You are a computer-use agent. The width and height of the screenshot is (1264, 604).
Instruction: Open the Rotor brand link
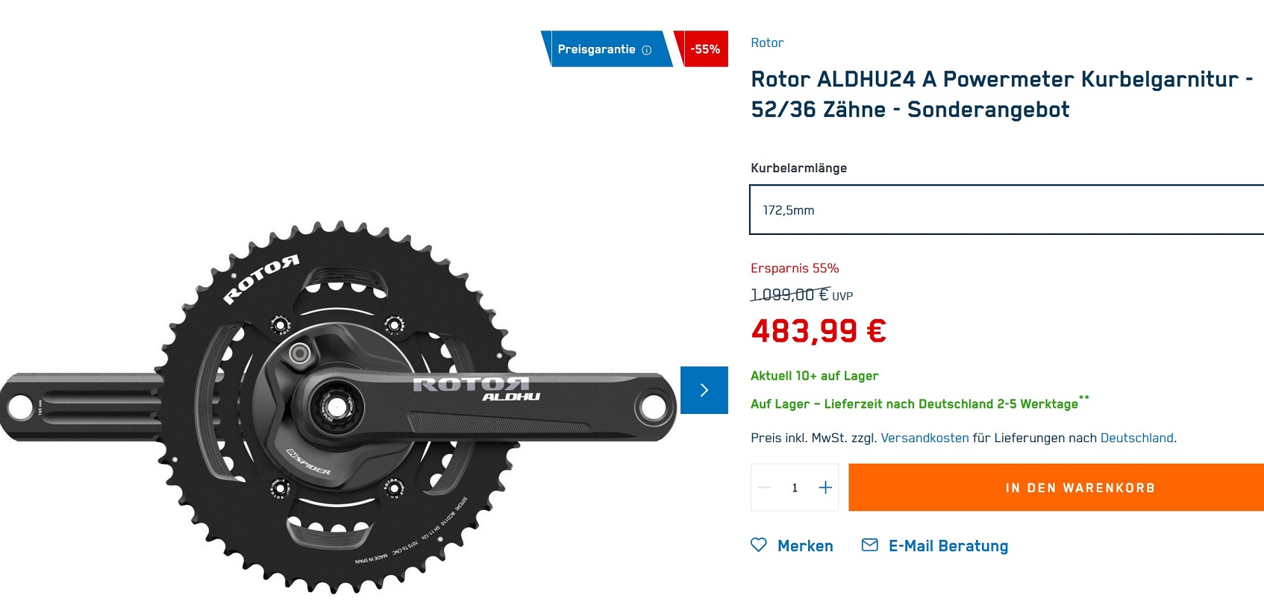tap(767, 43)
